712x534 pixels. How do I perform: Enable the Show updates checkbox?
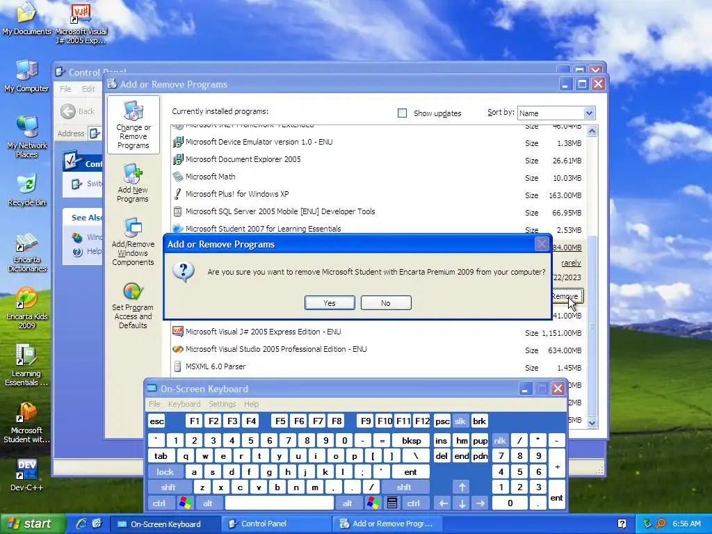click(402, 113)
